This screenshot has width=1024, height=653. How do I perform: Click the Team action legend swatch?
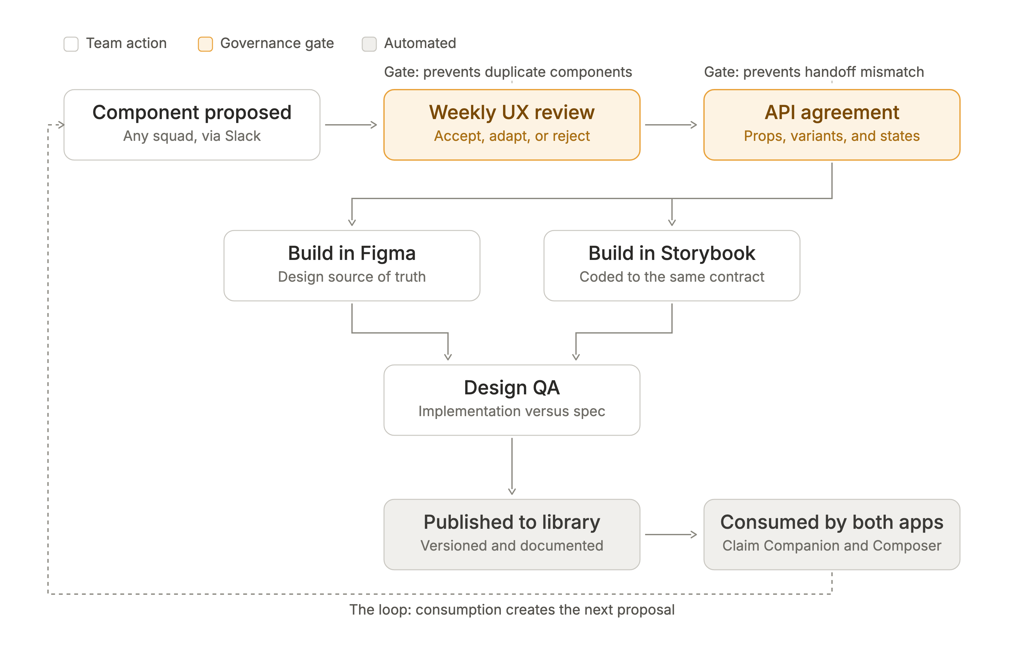point(71,44)
